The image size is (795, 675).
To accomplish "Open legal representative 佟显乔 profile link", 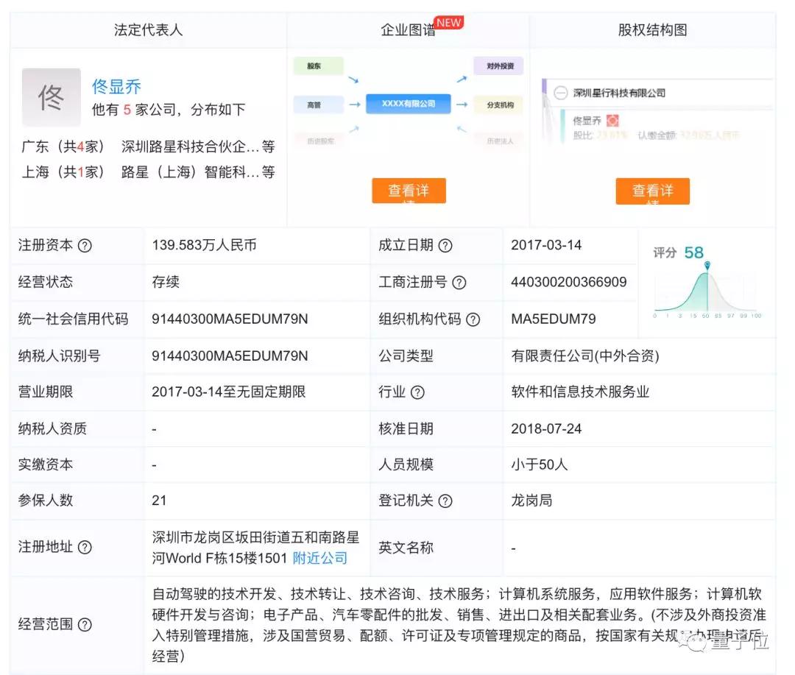I will tap(116, 86).
